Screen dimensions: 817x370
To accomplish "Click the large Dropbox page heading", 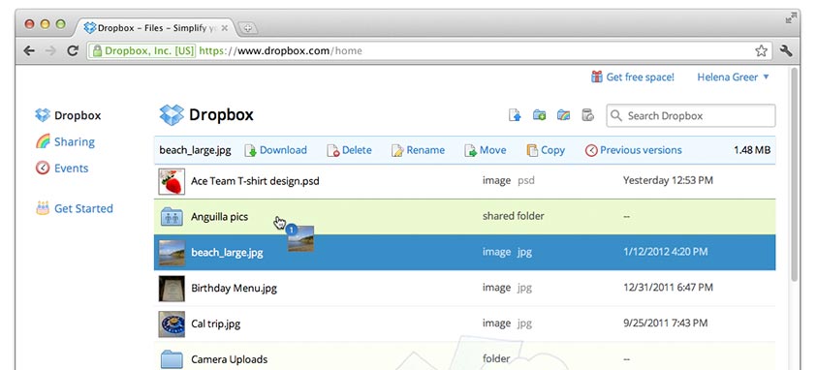I will coord(206,115).
